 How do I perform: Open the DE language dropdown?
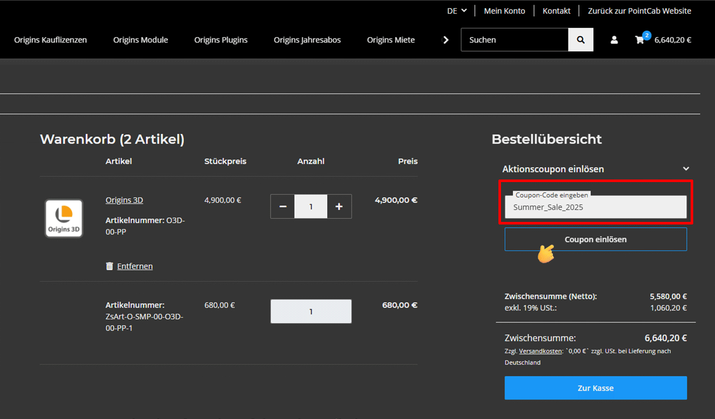[x=457, y=11]
